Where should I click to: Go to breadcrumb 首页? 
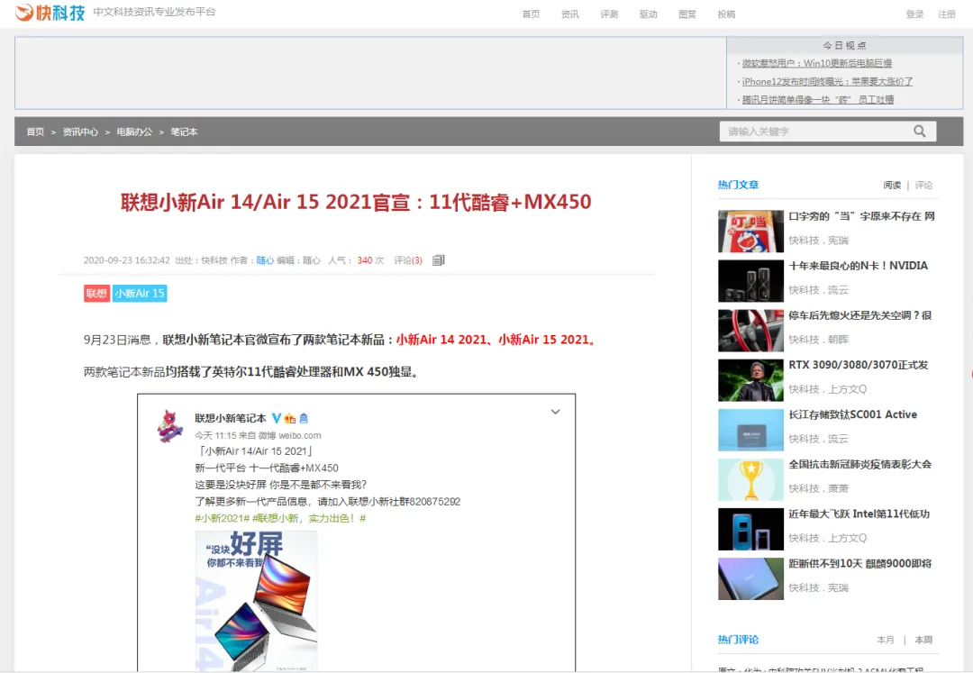pos(35,132)
